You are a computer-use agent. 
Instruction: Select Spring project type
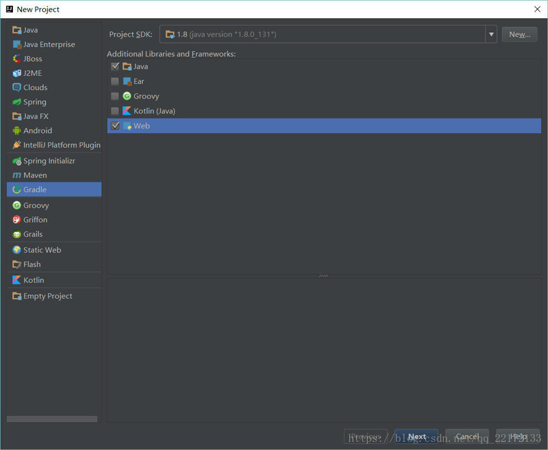click(54, 102)
